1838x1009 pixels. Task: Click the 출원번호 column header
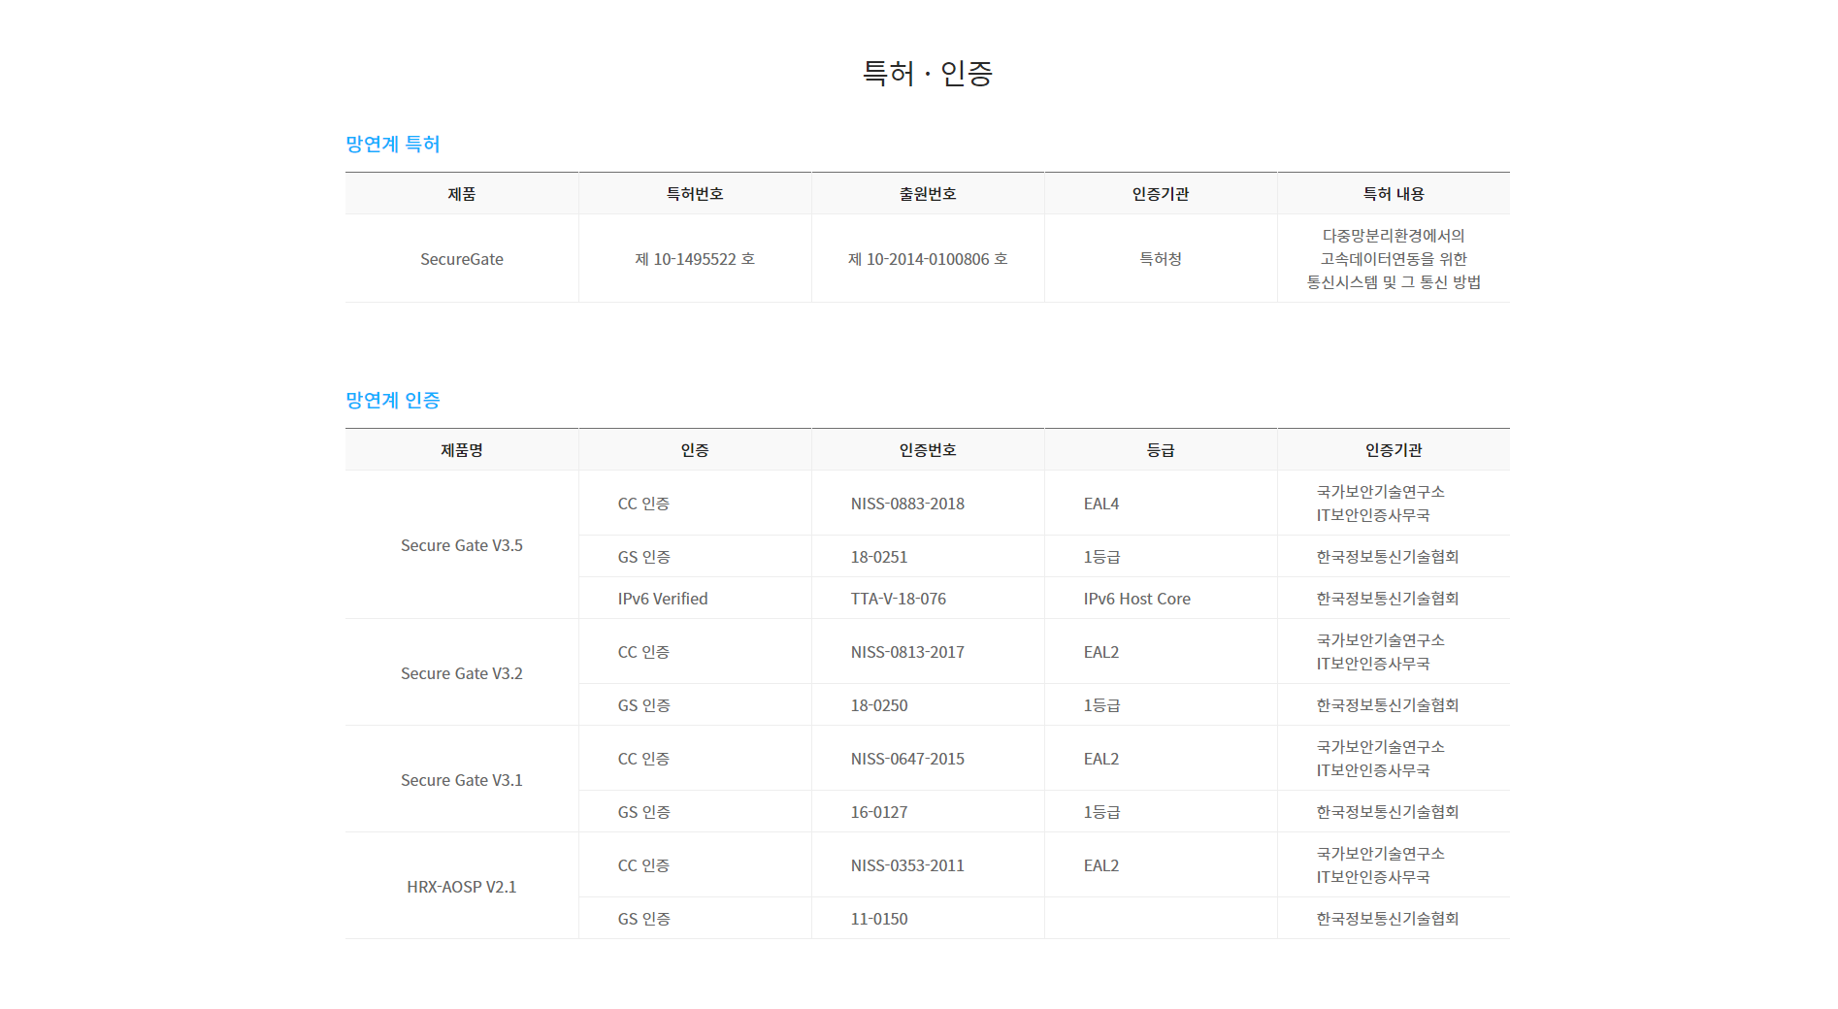(x=928, y=194)
